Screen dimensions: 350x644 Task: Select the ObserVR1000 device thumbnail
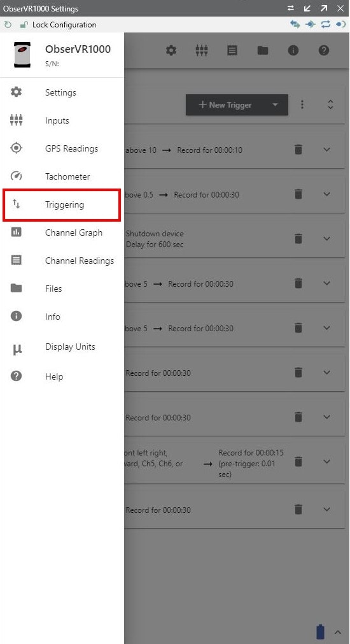(22, 54)
